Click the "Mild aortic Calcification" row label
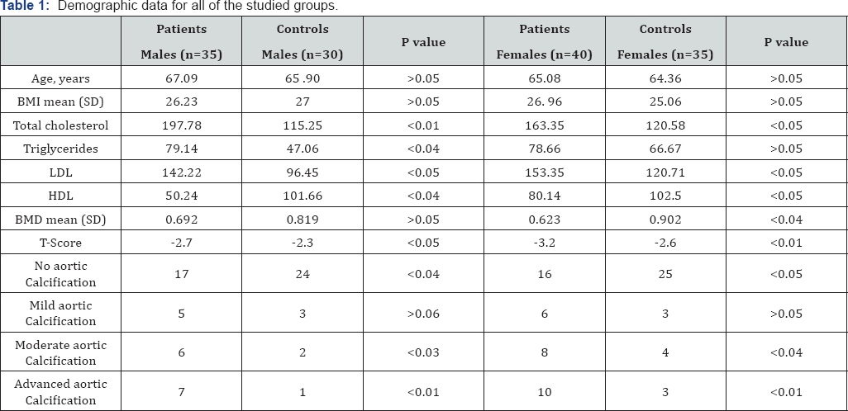 60,313
